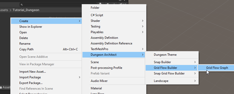The height and width of the screenshot is (94, 234).
Task: Click greyed View in Package Manager
Action: coord(46,64)
